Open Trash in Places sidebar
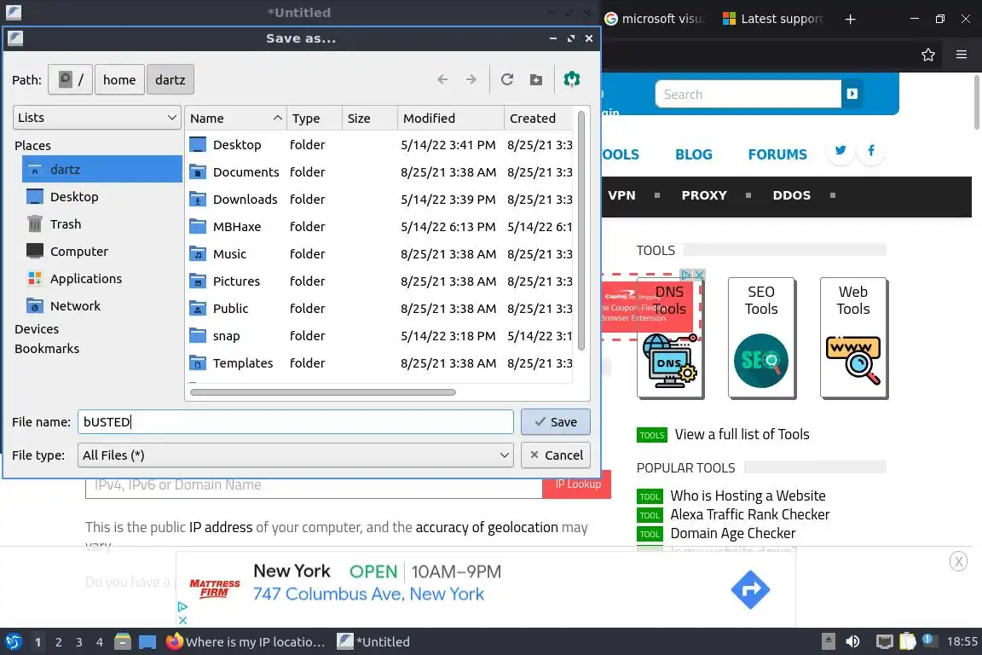This screenshot has height=655, width=982. click(x=102, y=223)
